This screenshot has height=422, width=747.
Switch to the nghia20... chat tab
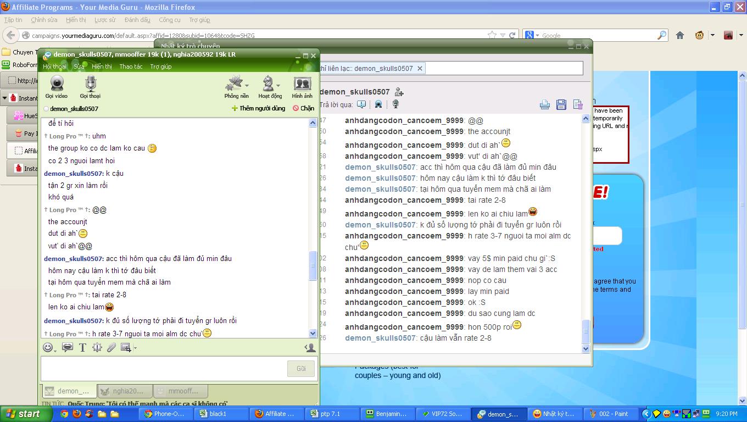coord(125,391)
